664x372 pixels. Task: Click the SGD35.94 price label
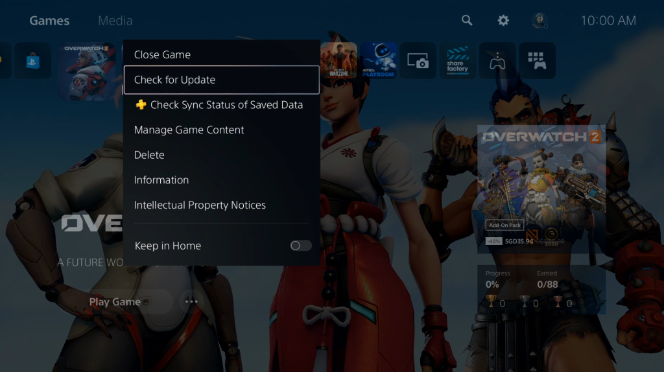pyautogui.click(x=519, y=241)
